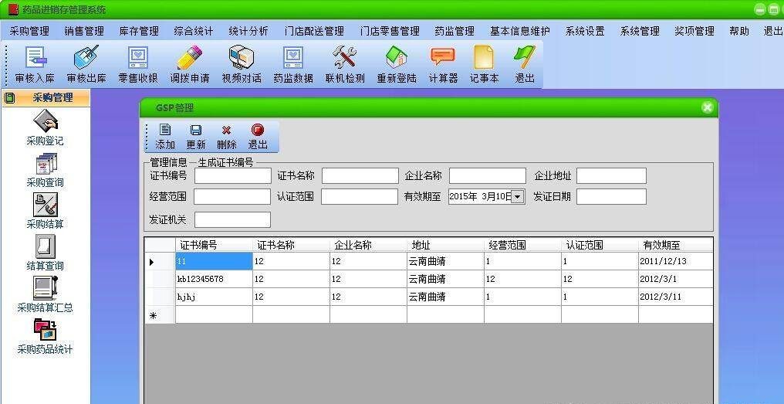The width and height of the screenshot is (784, 404).
Task: Click the 证书编号 input field
Action: (x=232, y=175)
